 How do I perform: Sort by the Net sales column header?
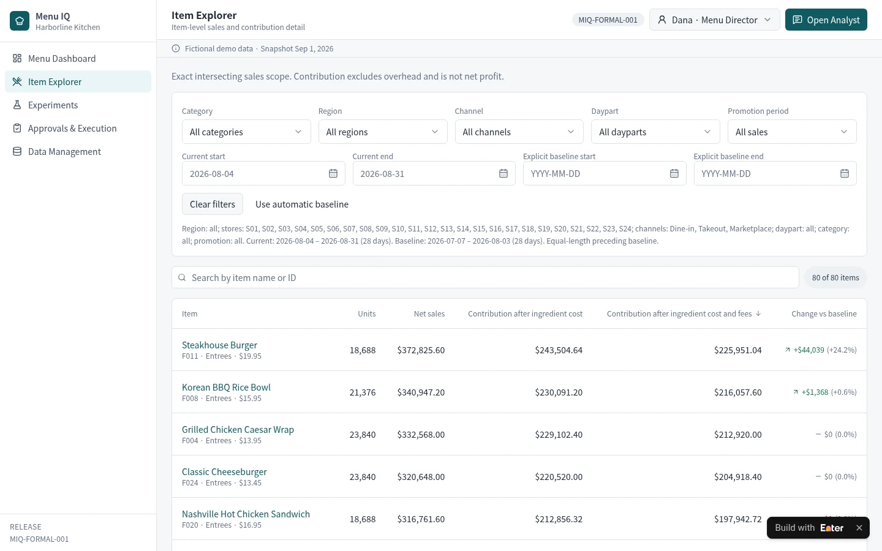(x=429, y=313)
